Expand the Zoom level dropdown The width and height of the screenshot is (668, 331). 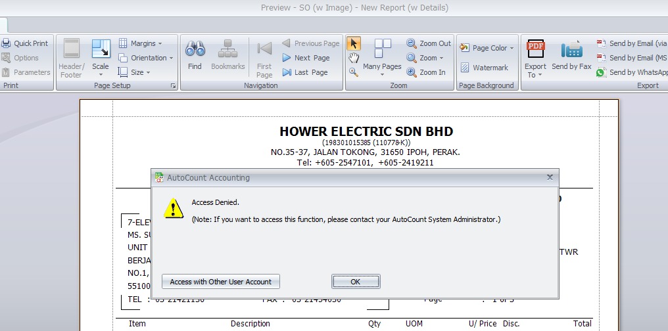click(x=425, y=58)
